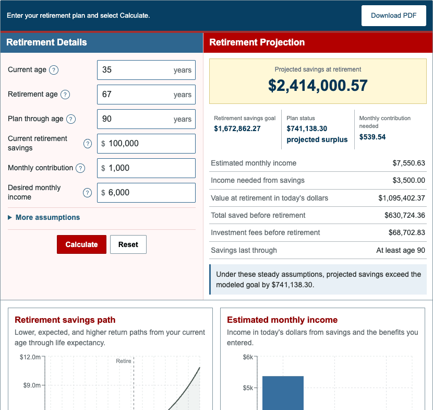The width and height of the screenshot is (433, 410).
Task: Click the Retirement Details heading
Action: pos(46,42)
